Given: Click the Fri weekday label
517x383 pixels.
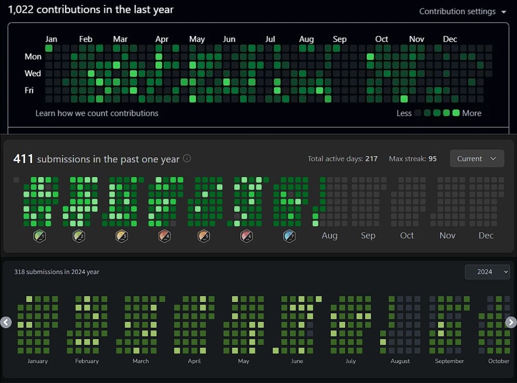Looking at the screenshot, I should point(29,90).
